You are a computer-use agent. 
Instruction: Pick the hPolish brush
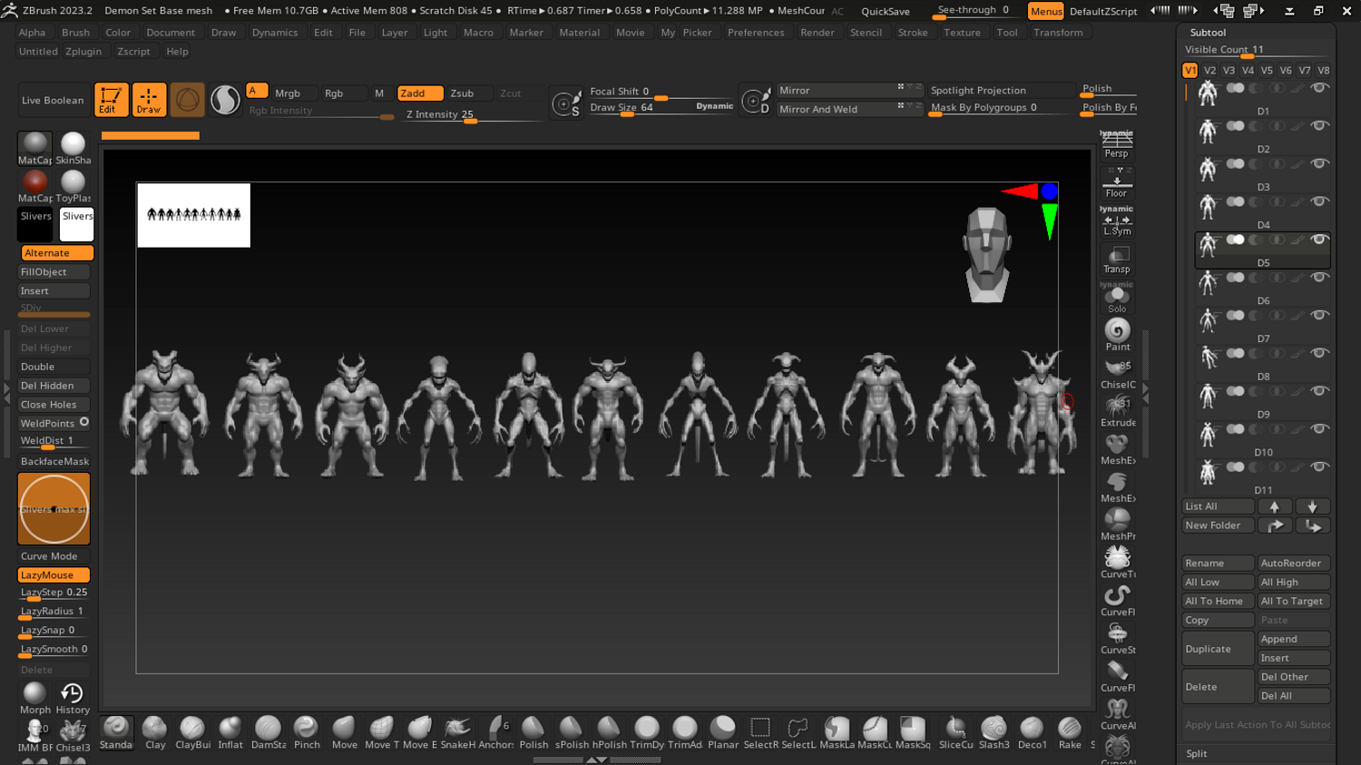pyautogui.click(x=609, y=732)
